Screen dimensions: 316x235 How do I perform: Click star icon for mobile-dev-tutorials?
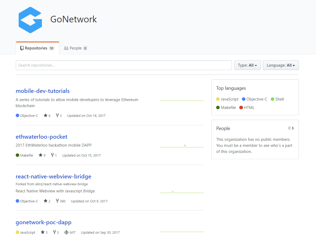[x=45, y=116]
